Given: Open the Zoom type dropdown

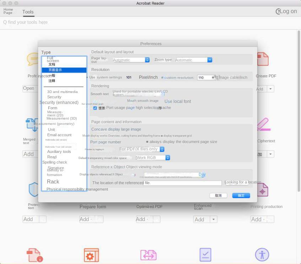Looking at the screenshot, I should click(x=193, y=60).
